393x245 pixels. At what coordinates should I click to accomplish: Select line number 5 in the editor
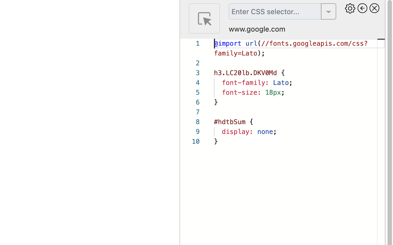[x=197, y=92]
